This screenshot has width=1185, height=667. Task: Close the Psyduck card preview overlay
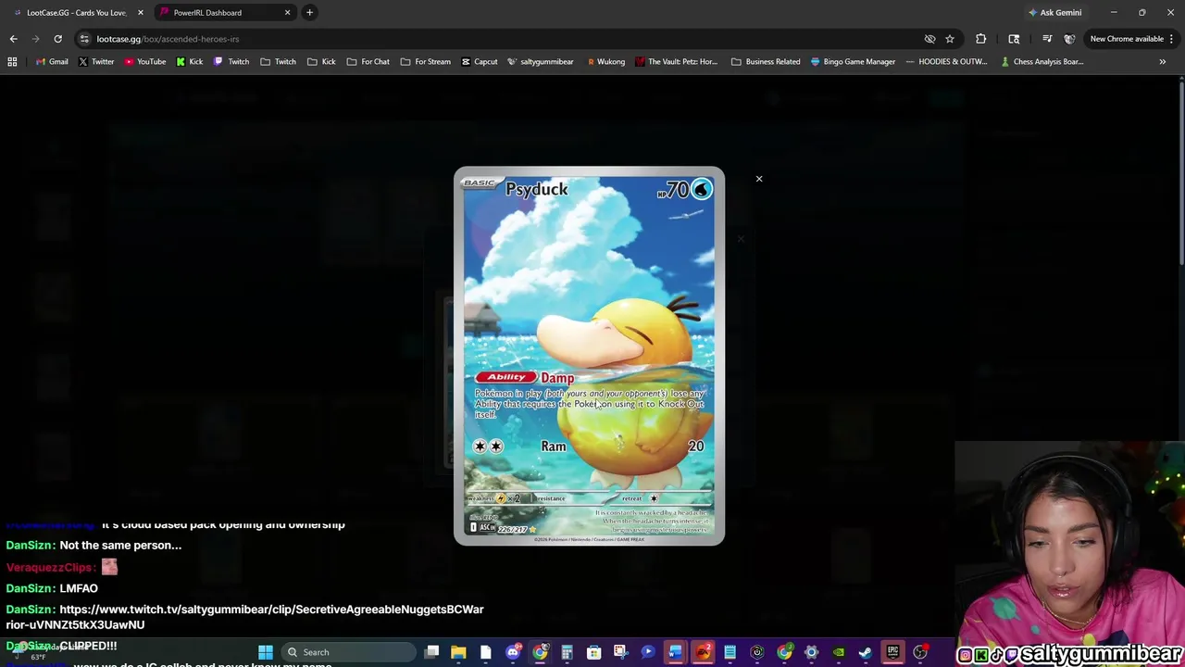759,179
